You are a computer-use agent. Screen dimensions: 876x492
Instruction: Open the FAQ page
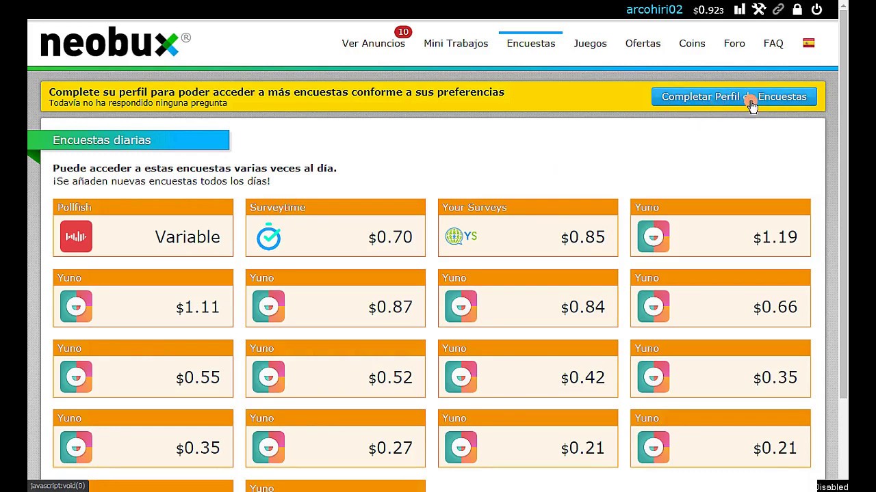(773, 43)
